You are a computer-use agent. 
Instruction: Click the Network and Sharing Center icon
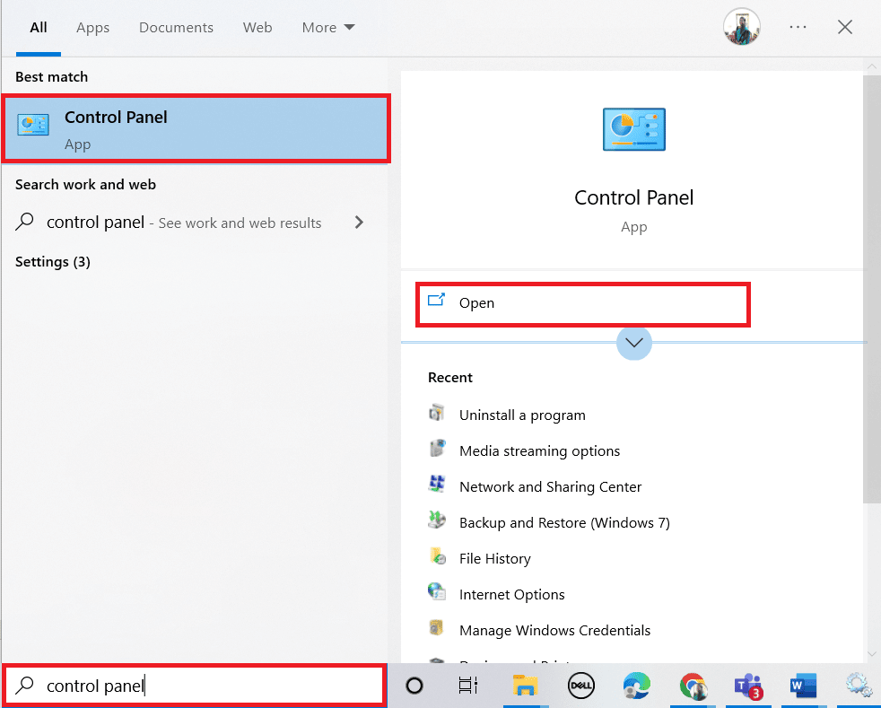pos(437,485)
